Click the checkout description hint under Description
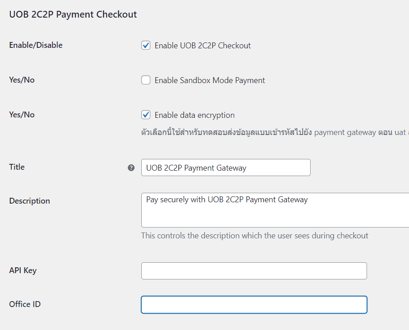 (x=255, y=236)
